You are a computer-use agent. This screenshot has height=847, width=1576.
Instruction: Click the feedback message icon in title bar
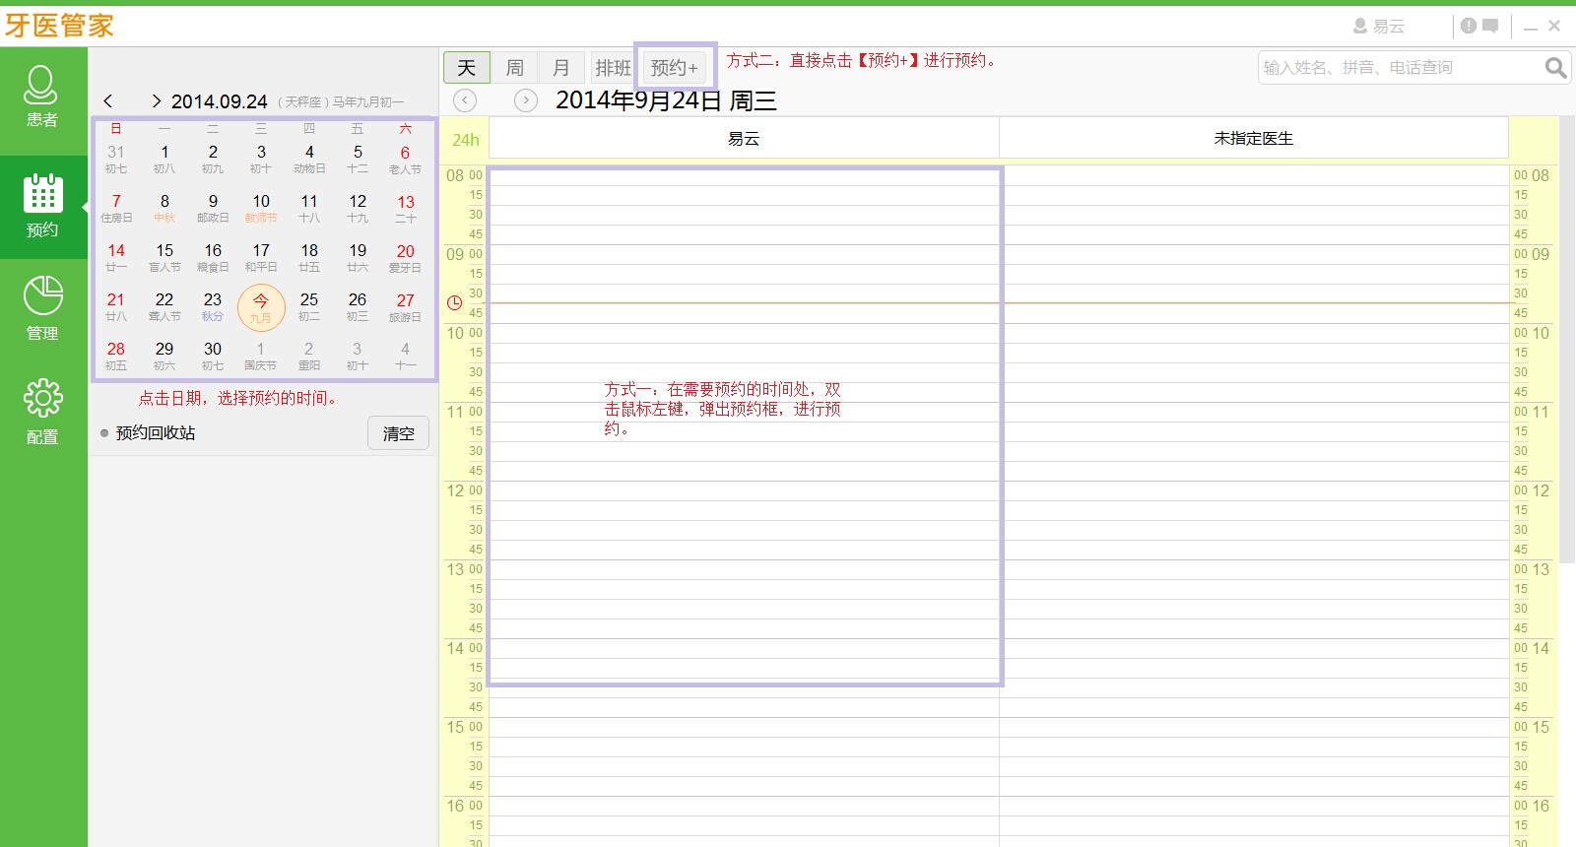click(1490, 26)
